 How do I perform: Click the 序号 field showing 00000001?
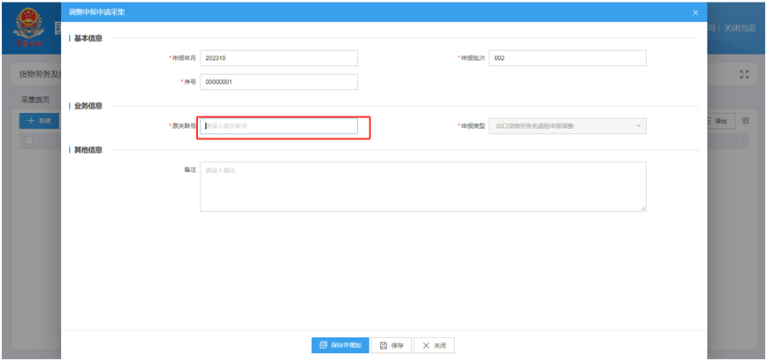(x=278, y=82)
